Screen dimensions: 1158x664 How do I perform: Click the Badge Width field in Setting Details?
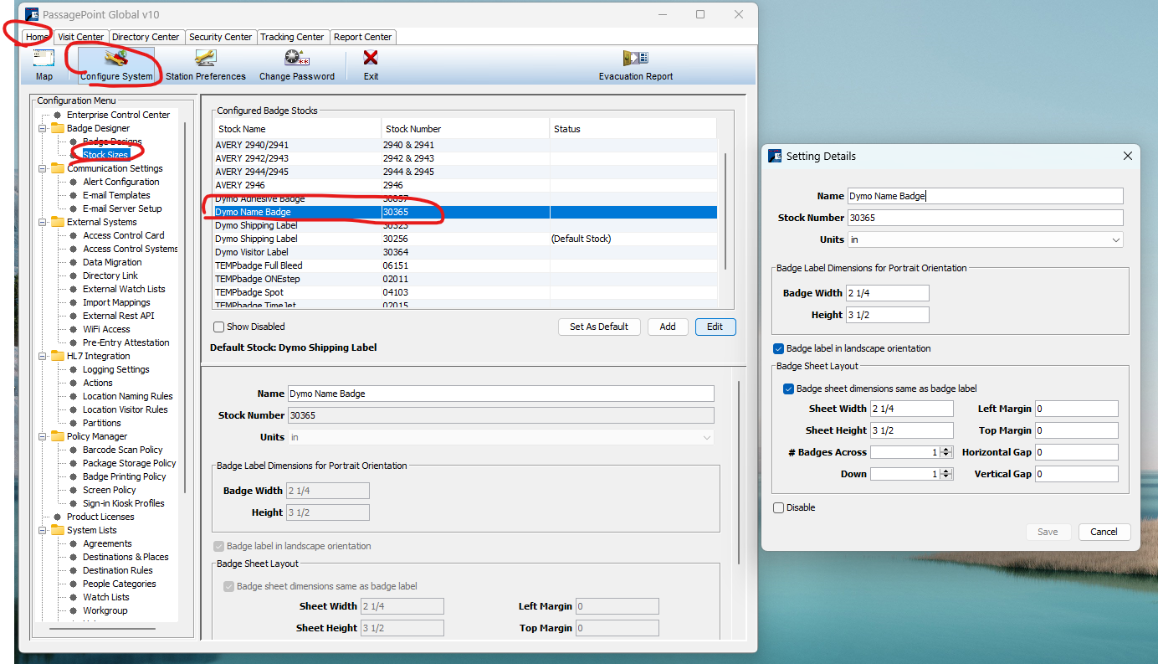(889, 293)
